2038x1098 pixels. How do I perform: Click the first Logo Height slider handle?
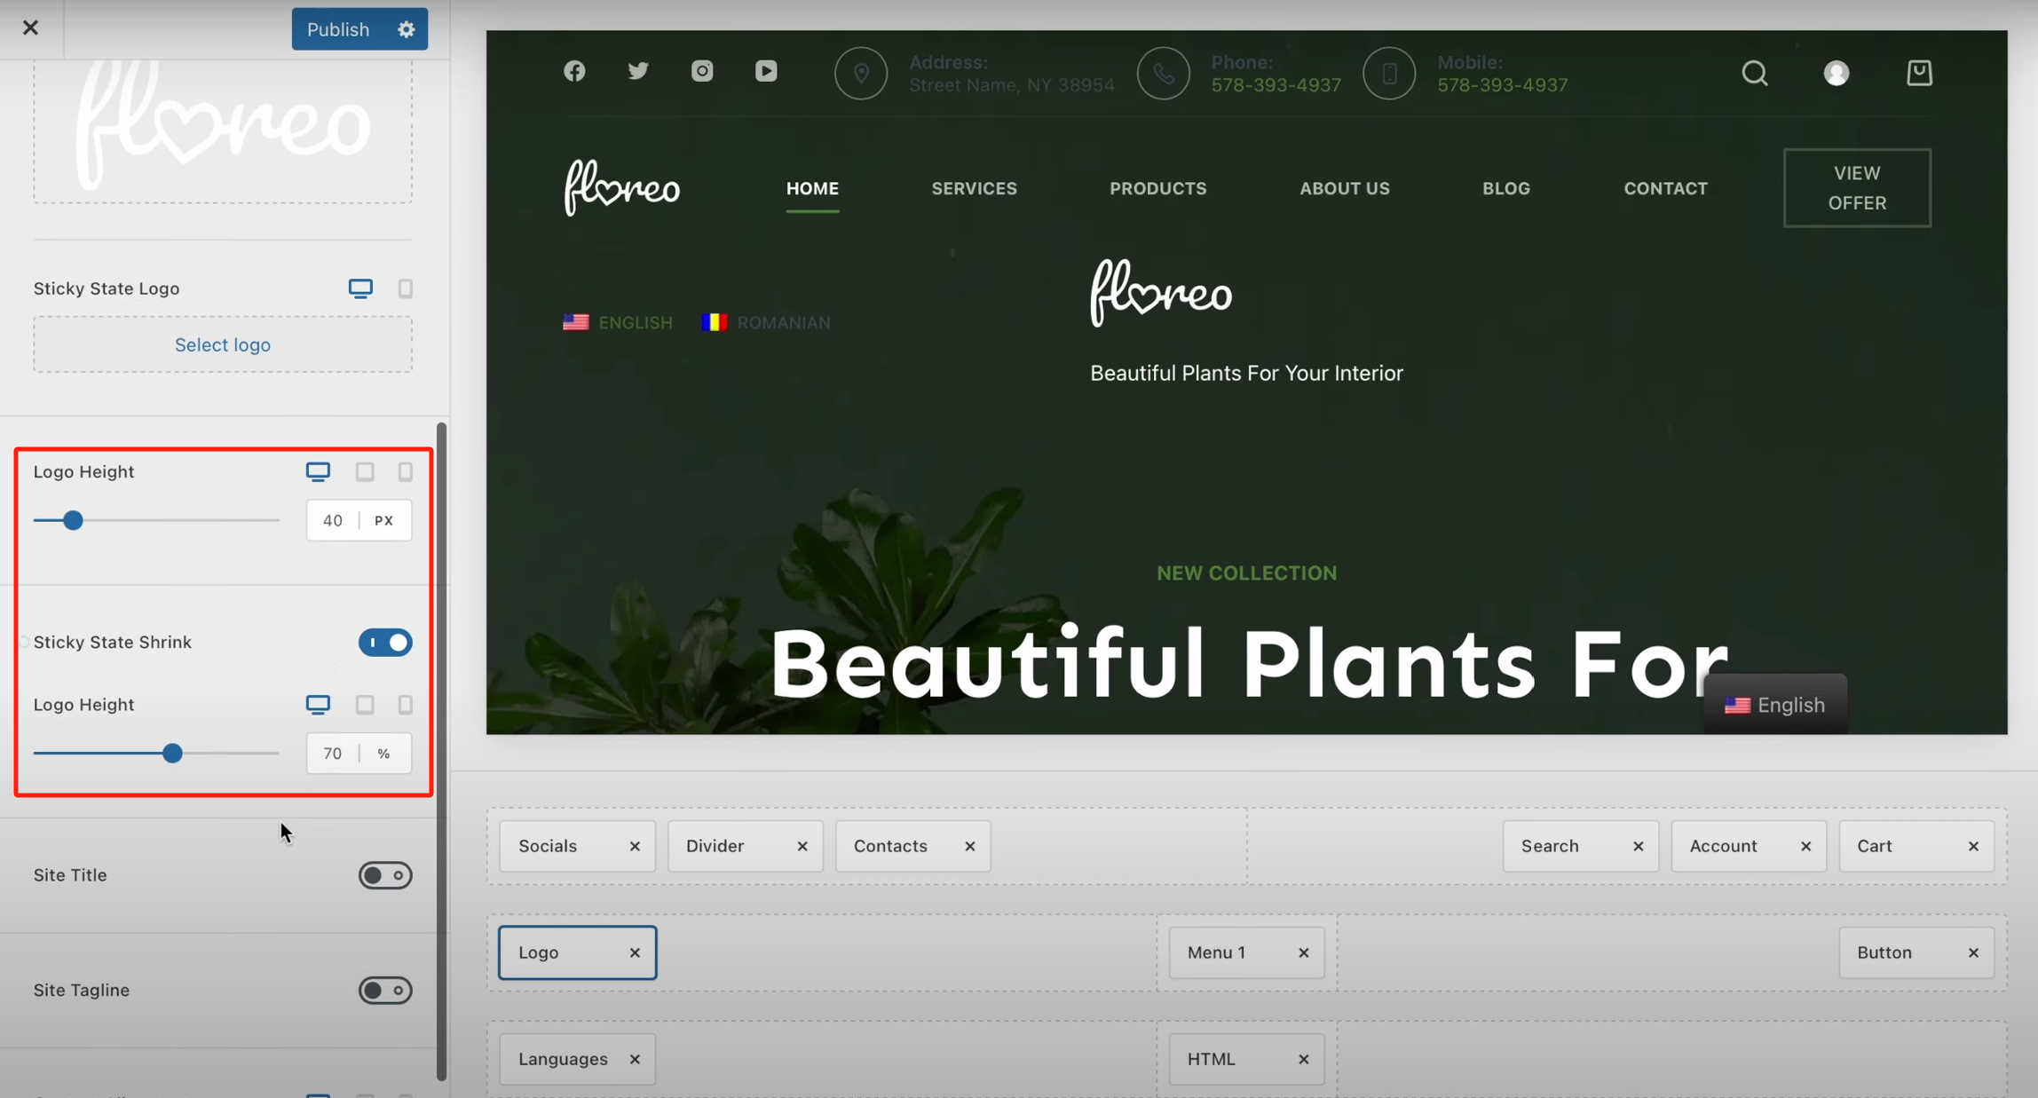pos(74,521)
